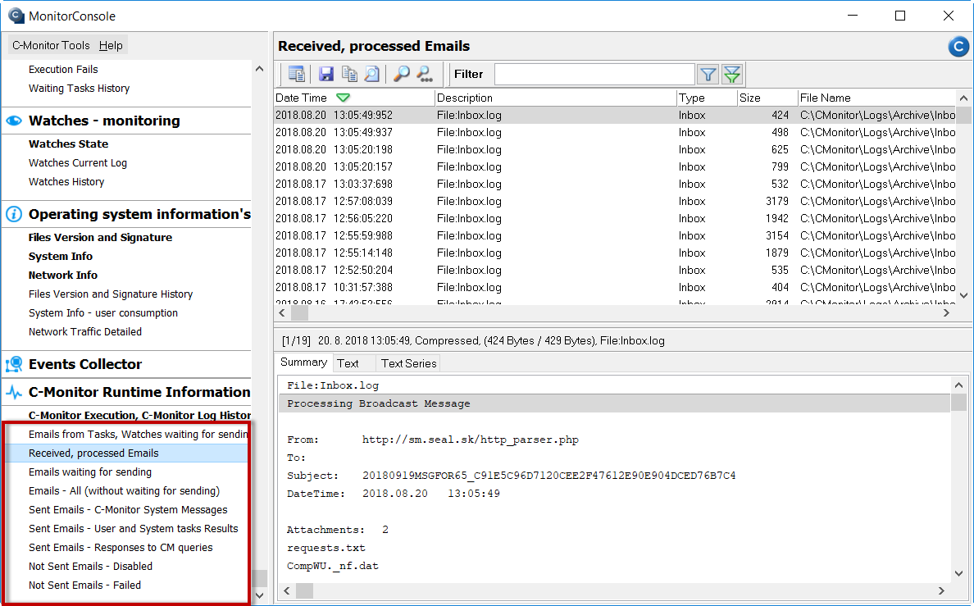Open Sent Emails - User and System tasks Results
Screen dimensions: 974x606
pyautogui.click(x=133, y=529)
